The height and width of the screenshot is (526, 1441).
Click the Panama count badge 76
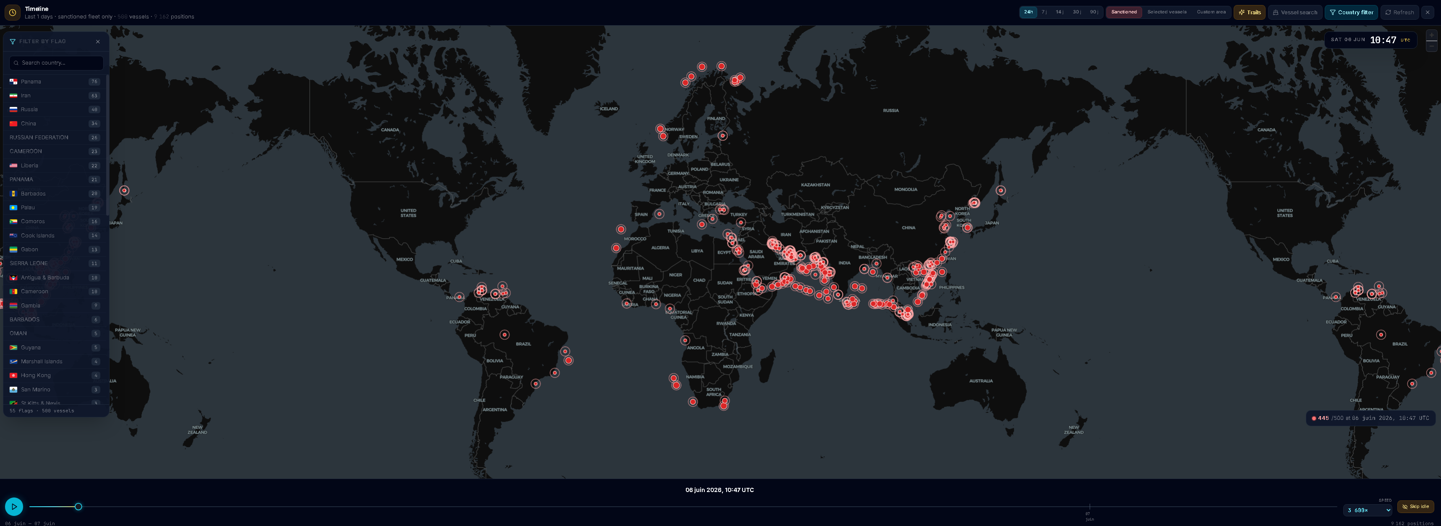pyautogui.click(x=94, y=82)
